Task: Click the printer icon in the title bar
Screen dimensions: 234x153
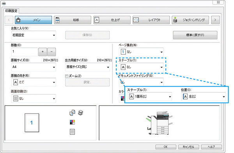Action: [4, 3]
